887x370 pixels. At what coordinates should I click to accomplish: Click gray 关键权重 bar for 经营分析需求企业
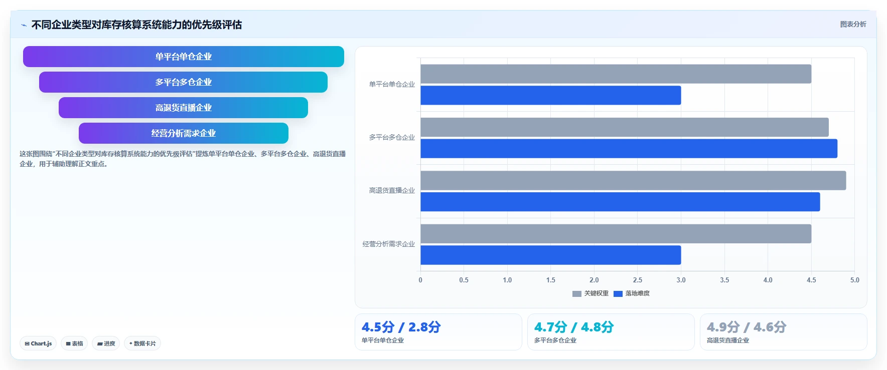616,234
